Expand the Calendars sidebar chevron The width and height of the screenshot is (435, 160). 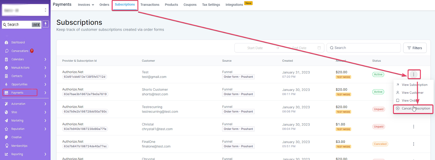coord(45,59)
